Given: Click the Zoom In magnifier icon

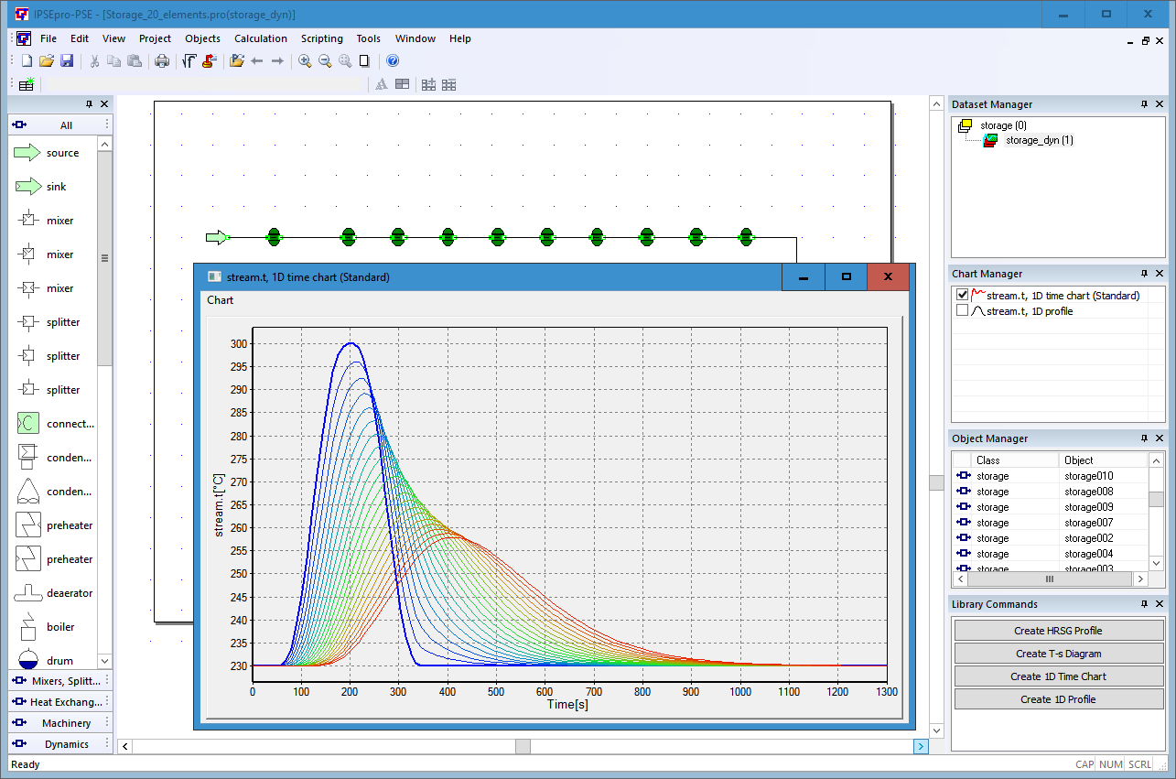Looking at the screenshot, I should (x=305, y=61).
